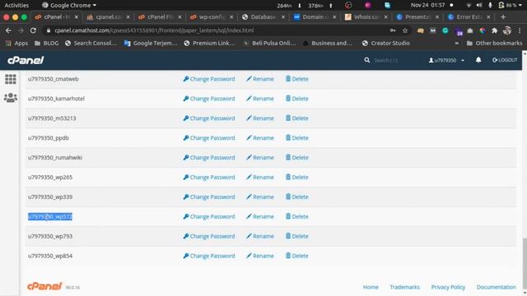527x296 pixels.
Task: Open Search Console bookmark
Action: (91, 43)
